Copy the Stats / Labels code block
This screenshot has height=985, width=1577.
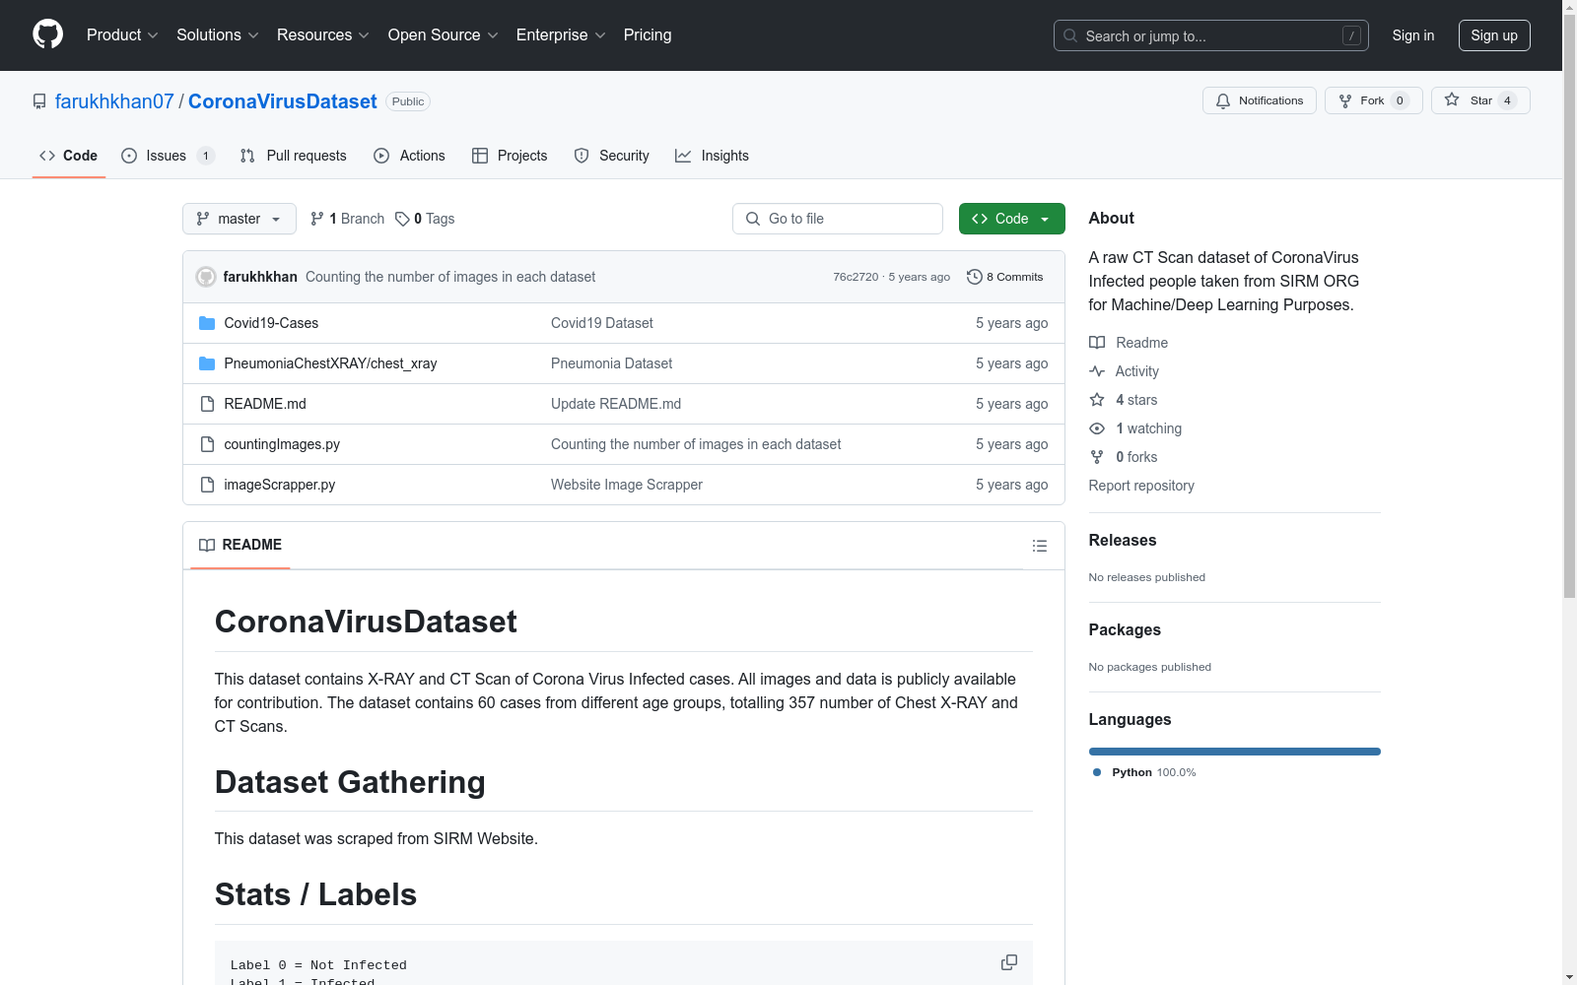[1009, 962]
